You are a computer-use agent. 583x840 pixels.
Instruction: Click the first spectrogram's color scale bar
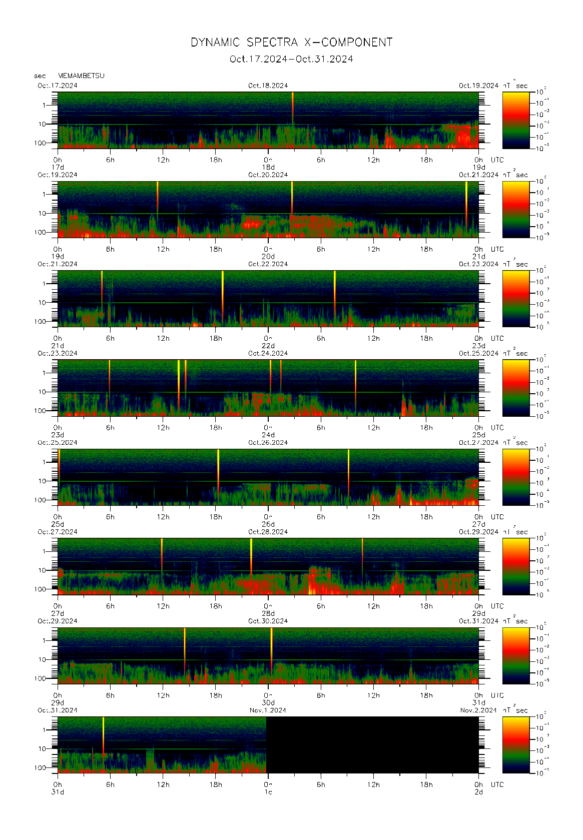point(515,120)
